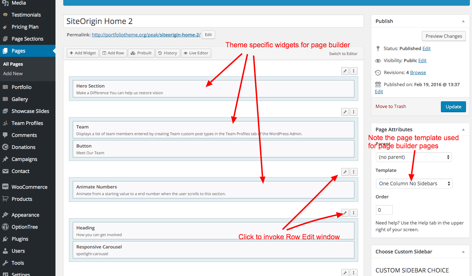Open the Template dropdown
This screenshot has width=472, height=276.
(x=414, y=183)
